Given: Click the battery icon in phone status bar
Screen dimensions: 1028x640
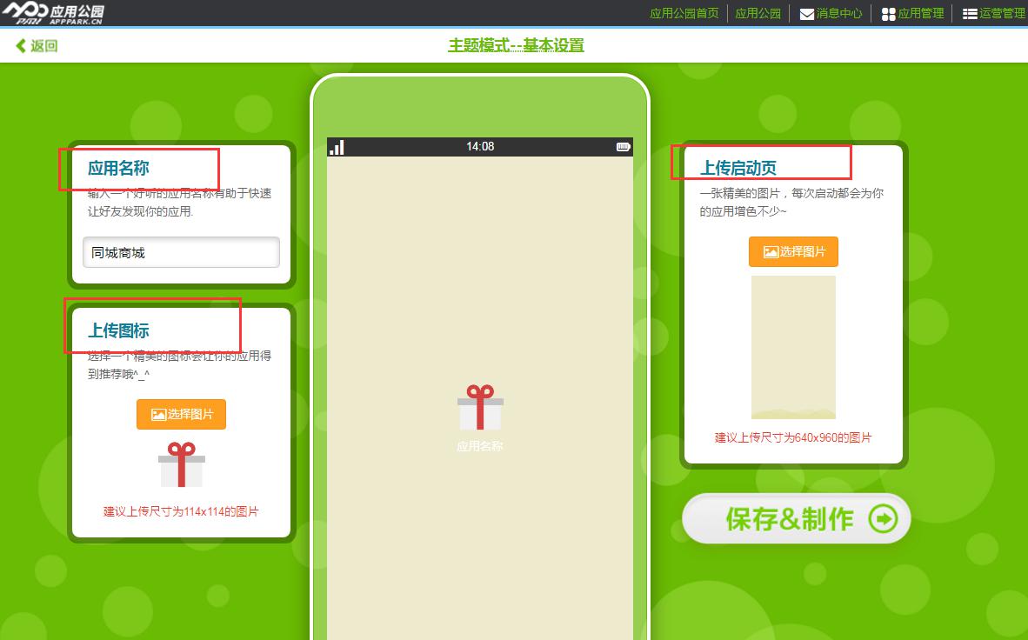Looking at the screenshot, I should coord(623,147).
